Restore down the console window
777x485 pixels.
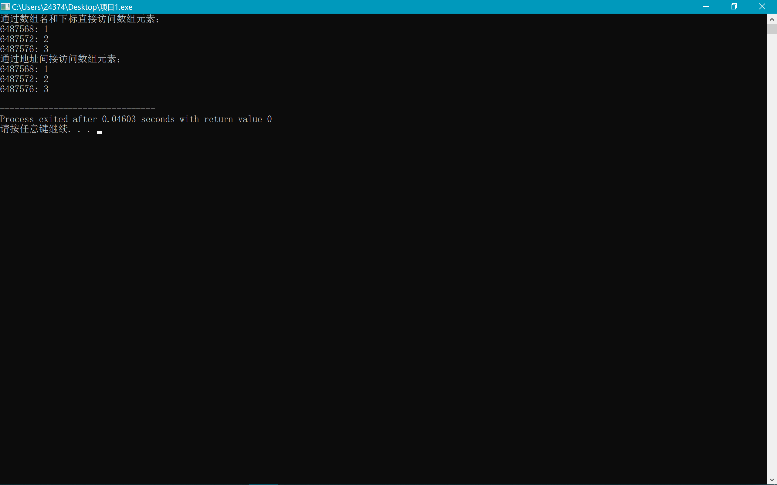click(x=734, y=7)
